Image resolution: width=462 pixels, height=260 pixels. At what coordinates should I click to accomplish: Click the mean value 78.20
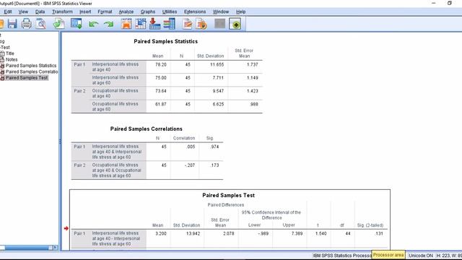161,64
